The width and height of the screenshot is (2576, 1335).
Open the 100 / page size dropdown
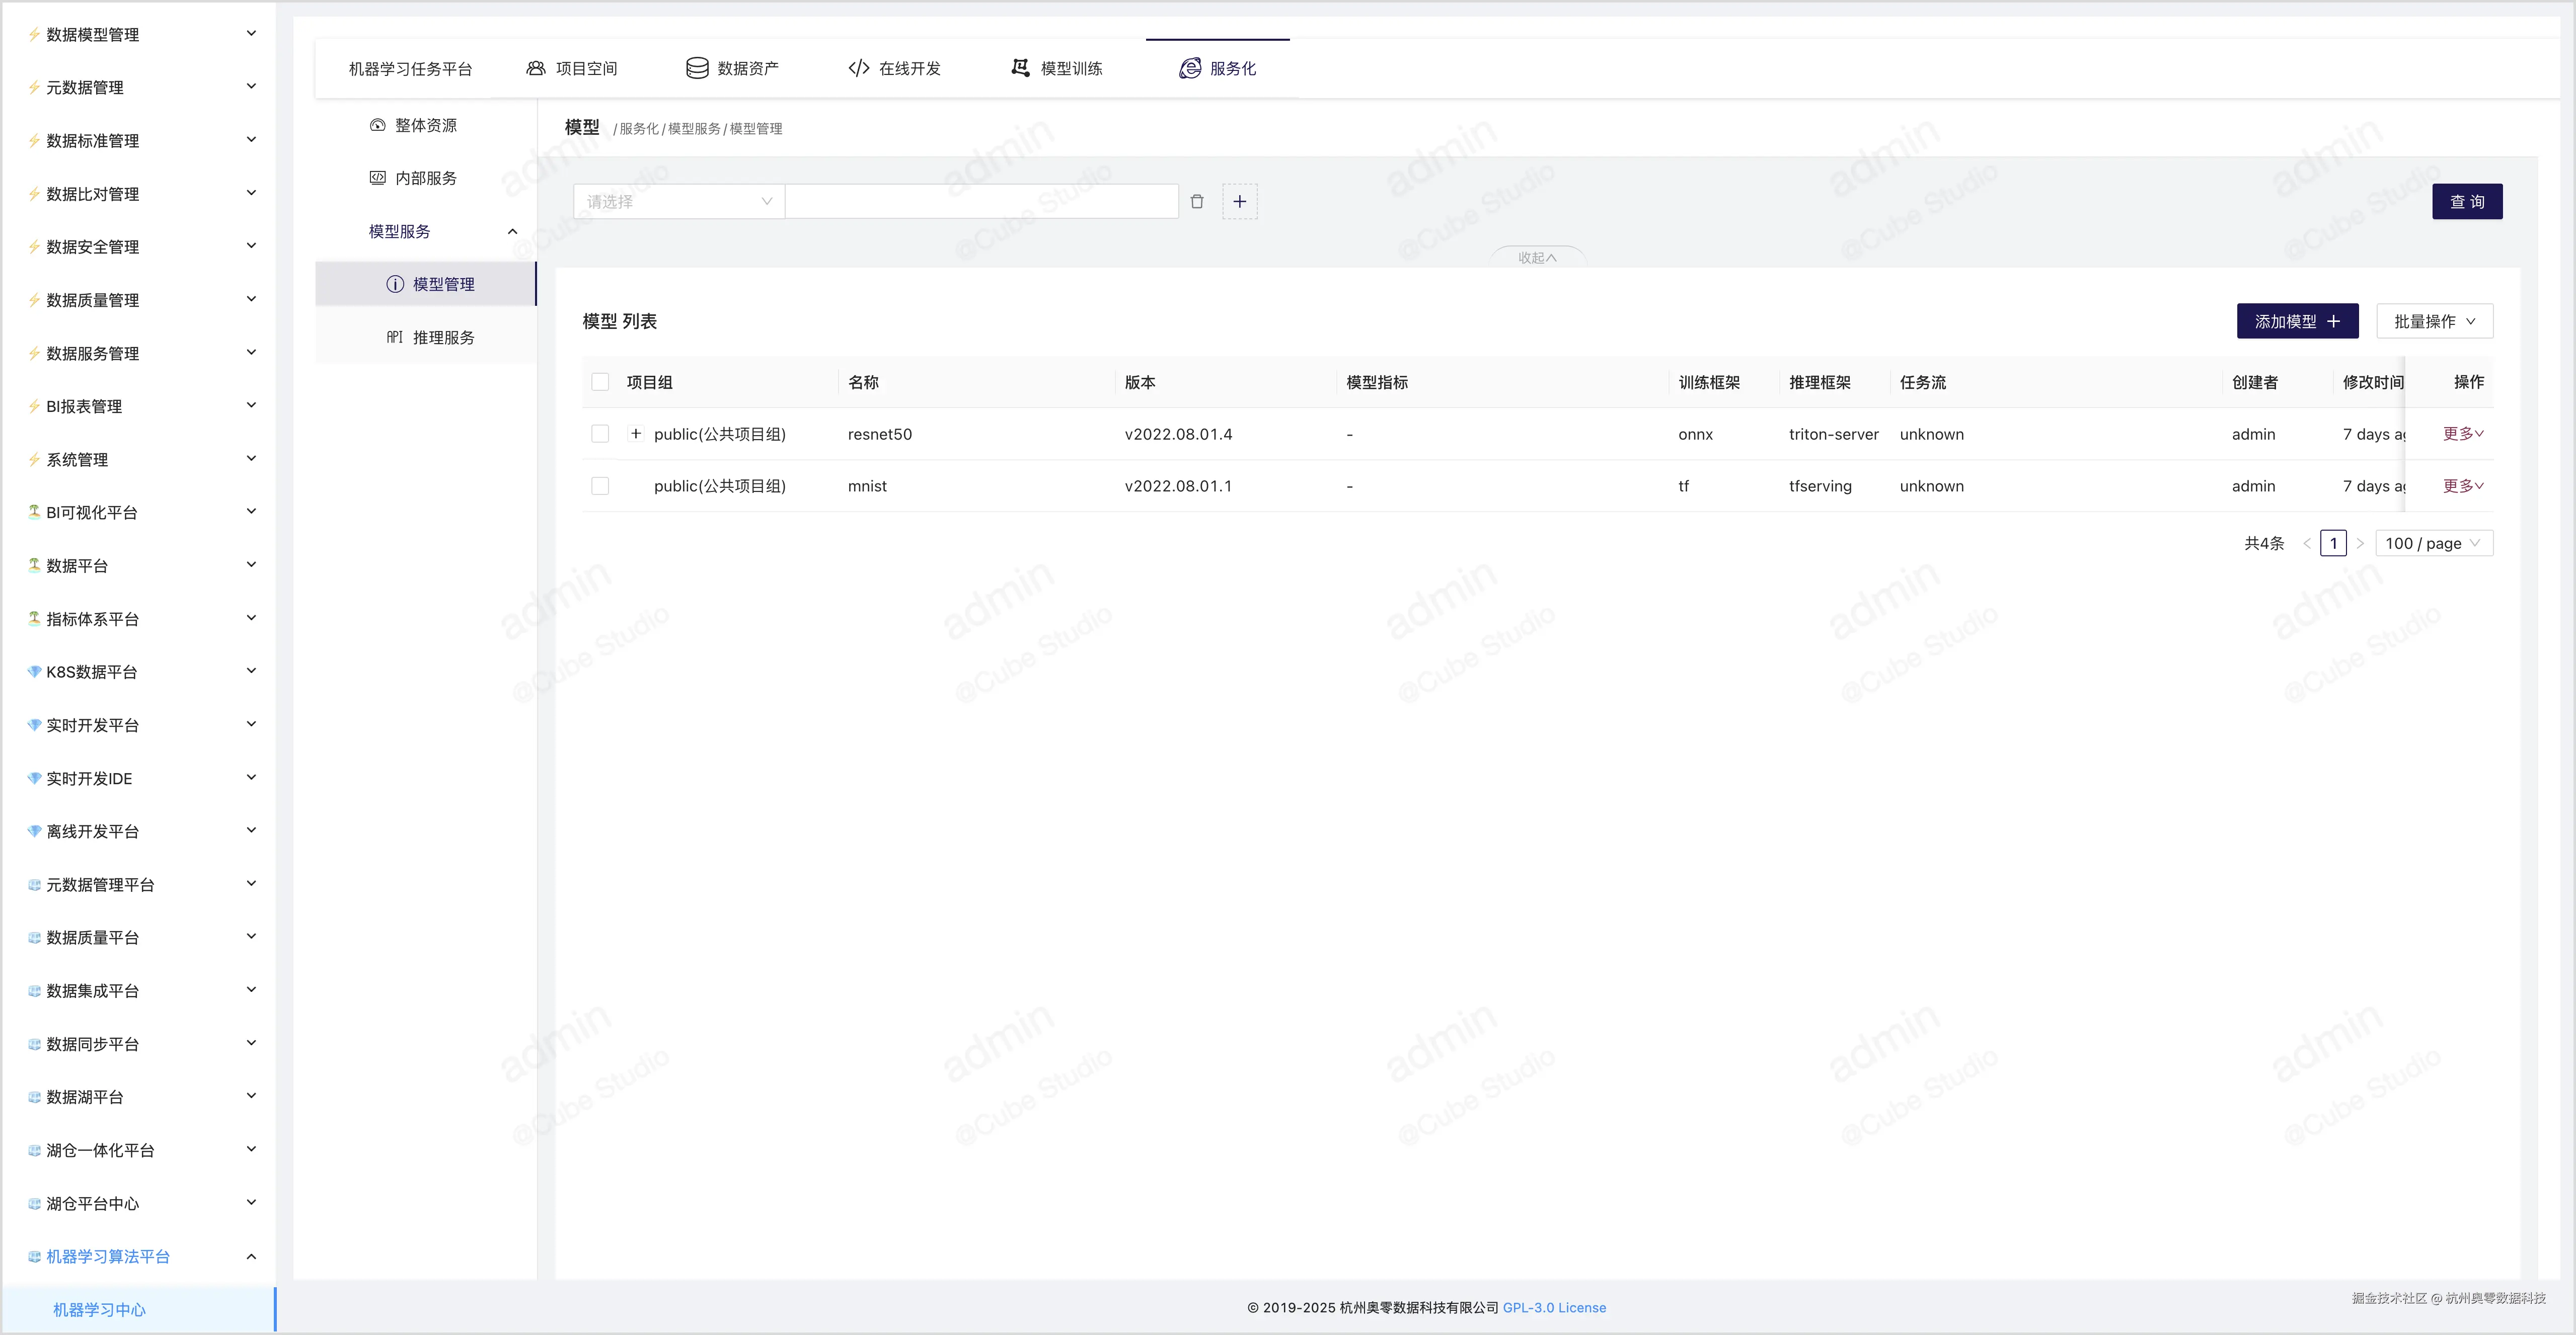(x=2432, y=544)
